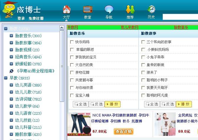198x140 pixels.
Task: Click the 大厅 home icon
Action: (67, 9)
